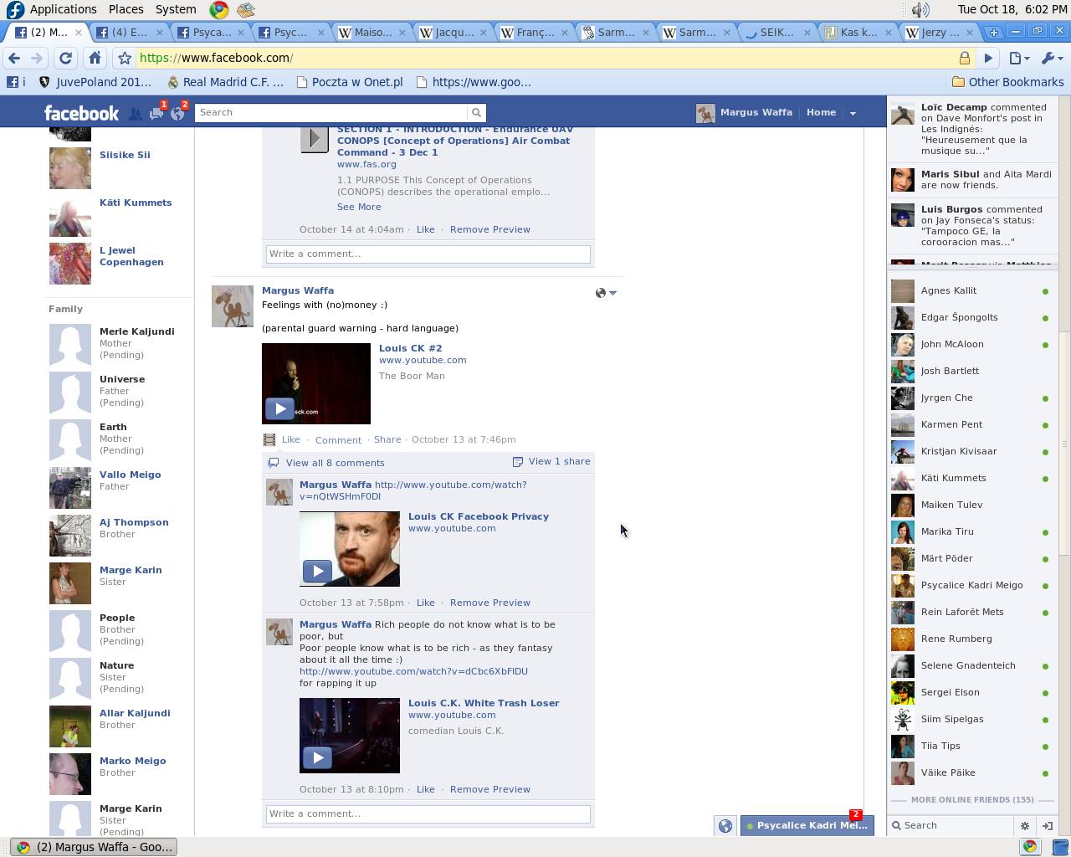Click the Facebook Search field
The image size is (1071, 857).
click(331, 112)
